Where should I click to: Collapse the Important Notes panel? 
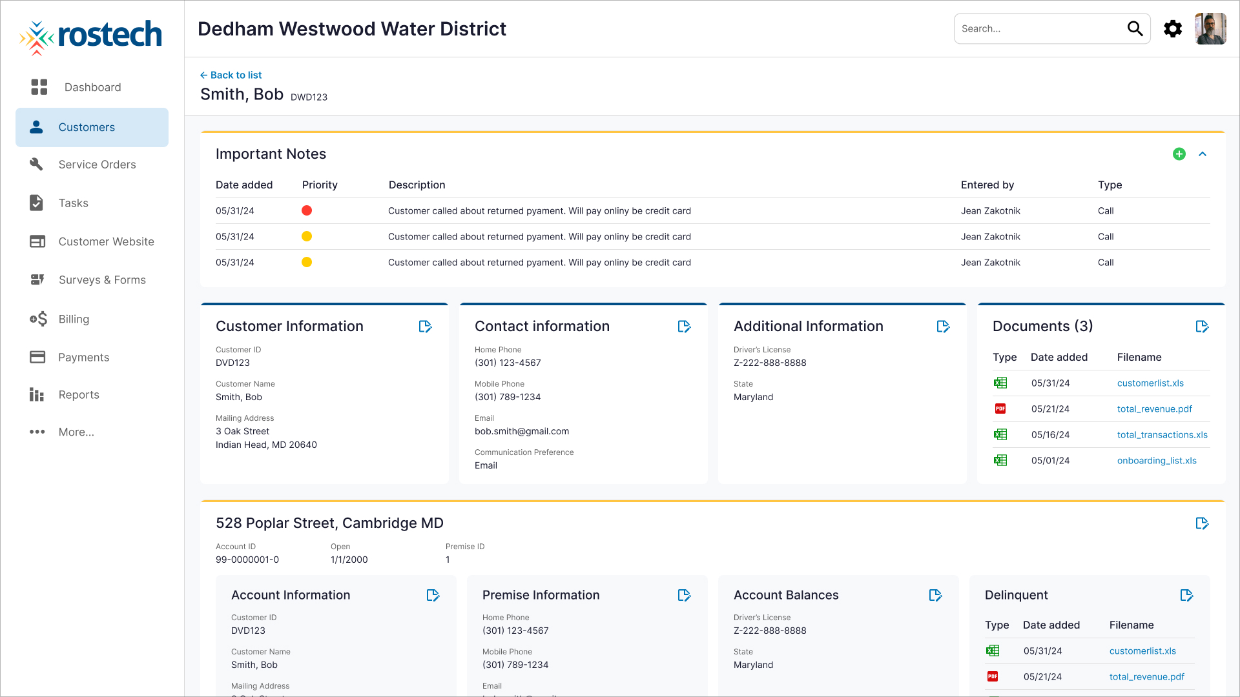(x=1203, y=154)
